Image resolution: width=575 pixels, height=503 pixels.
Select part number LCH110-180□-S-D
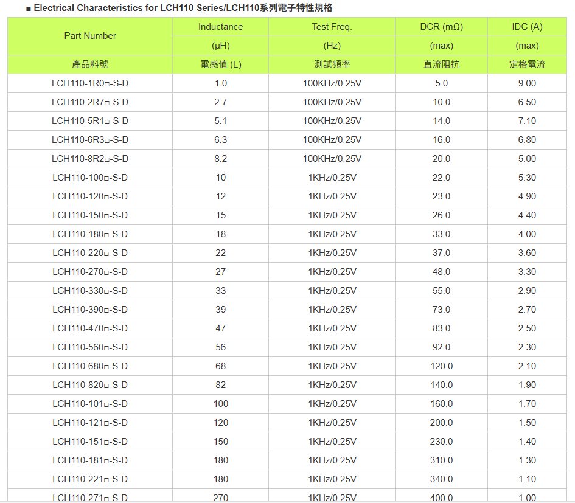pos(90,234)
